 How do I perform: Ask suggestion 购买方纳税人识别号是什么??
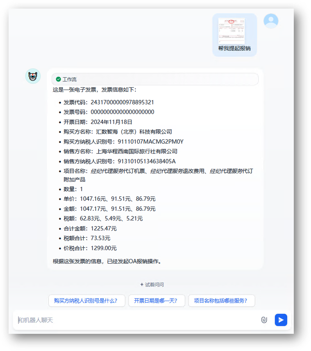point(86,301)
